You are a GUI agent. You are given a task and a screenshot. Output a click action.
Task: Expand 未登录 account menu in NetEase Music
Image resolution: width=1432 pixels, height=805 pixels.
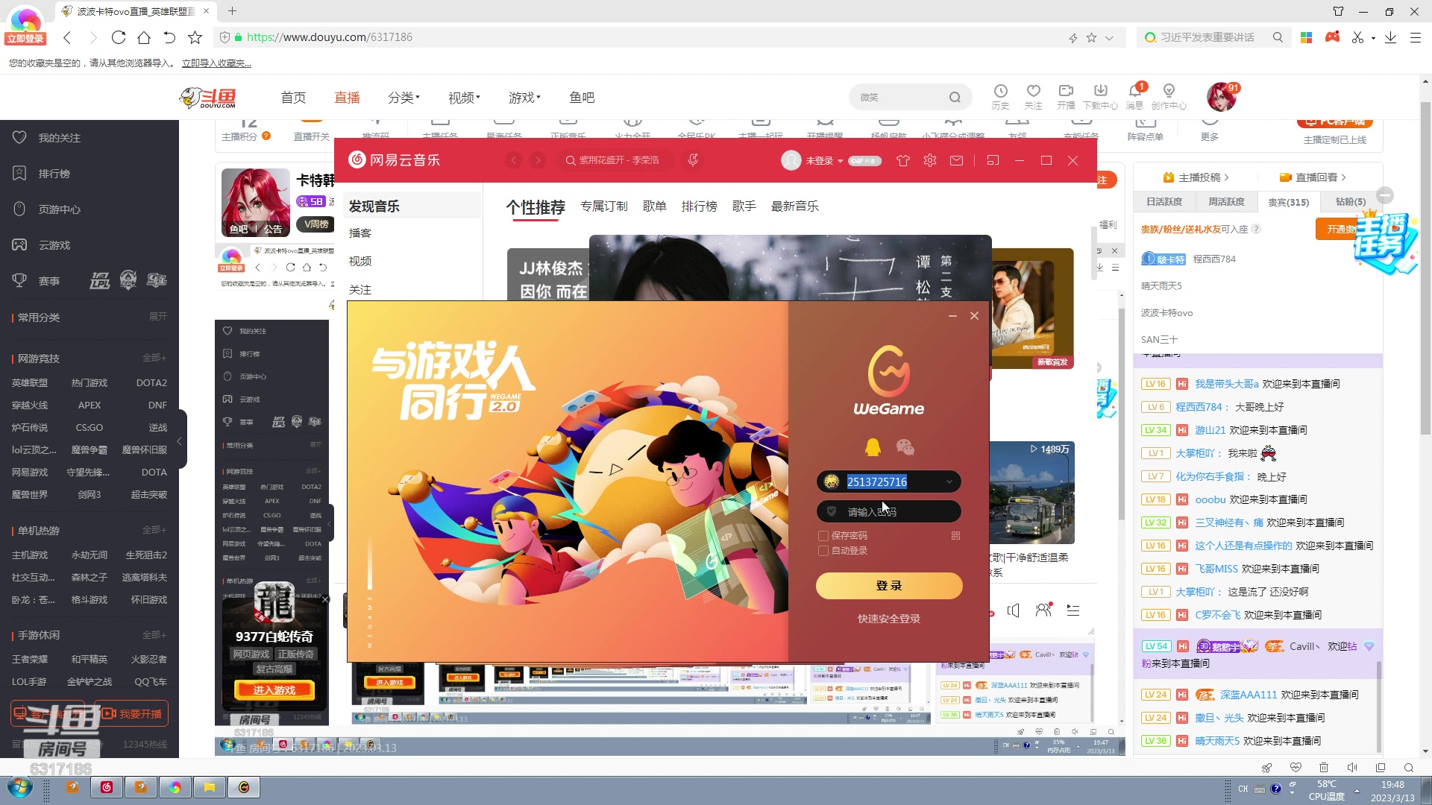click(x=824, y=160)
